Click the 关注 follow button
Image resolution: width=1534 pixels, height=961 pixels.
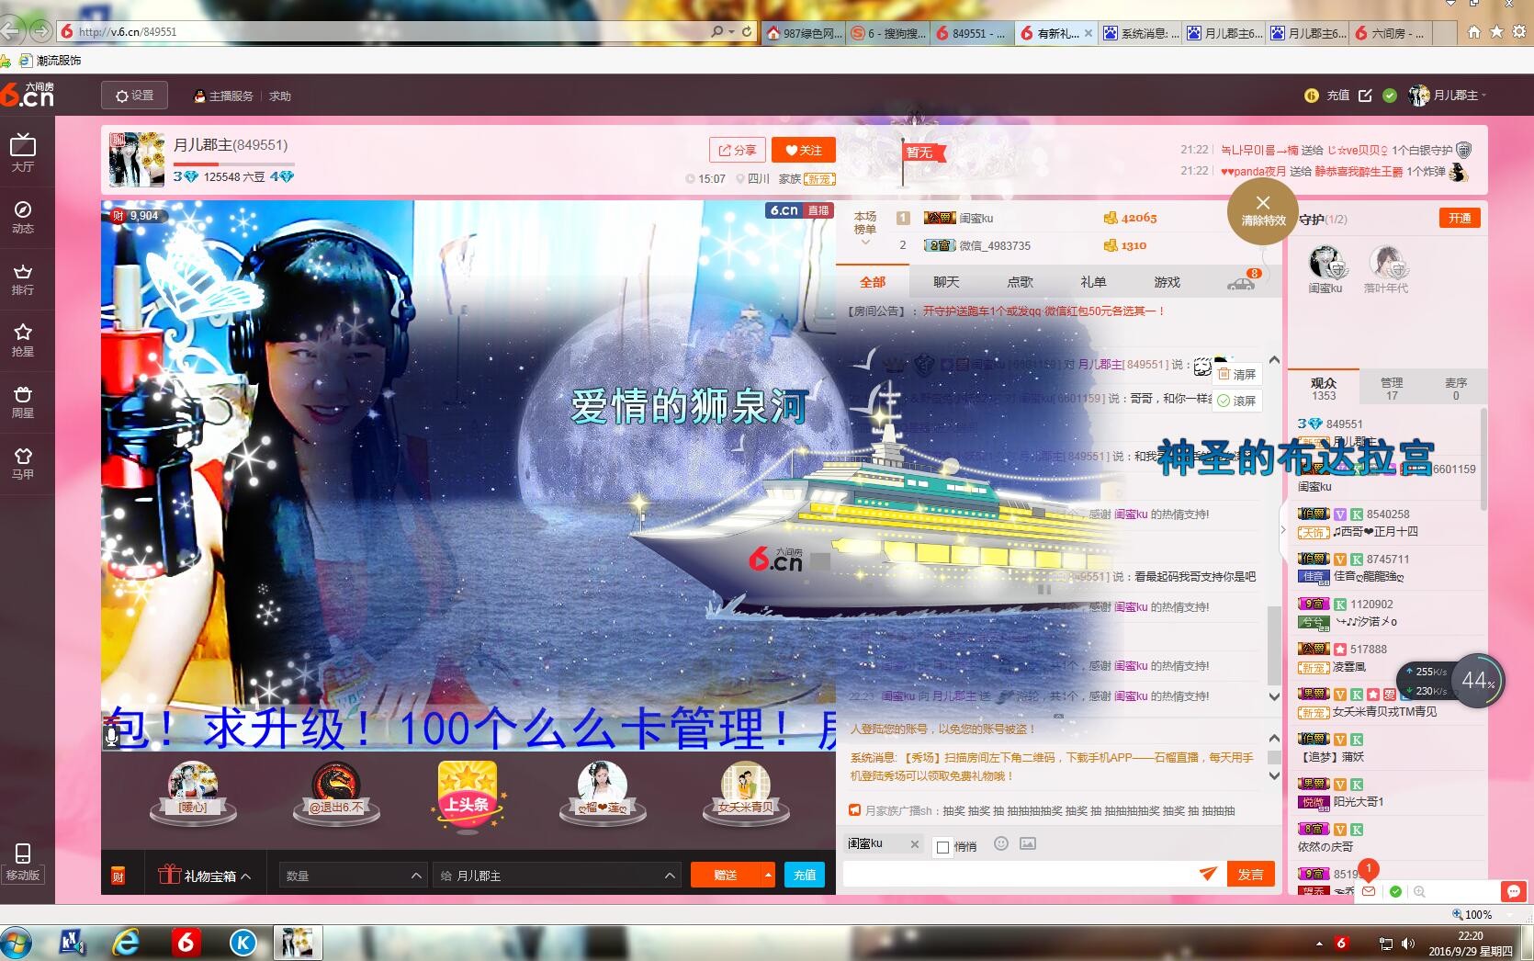pos(803,151)
